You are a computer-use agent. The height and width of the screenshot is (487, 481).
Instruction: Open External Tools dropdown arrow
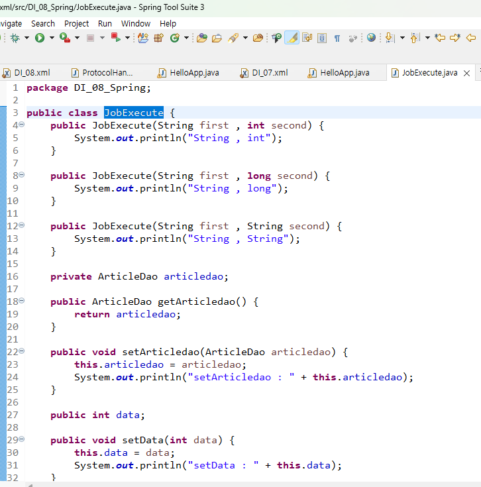tap(77, 38)
